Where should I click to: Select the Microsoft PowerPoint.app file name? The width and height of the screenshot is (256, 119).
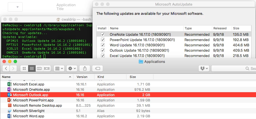[33, 100]
